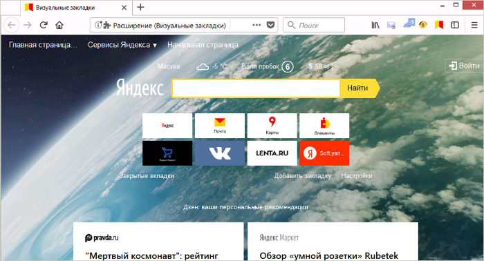The height and width of the screenshot is (261, 484).
Task: Open the page actions three-dot menu
Action: click(257, 25)
